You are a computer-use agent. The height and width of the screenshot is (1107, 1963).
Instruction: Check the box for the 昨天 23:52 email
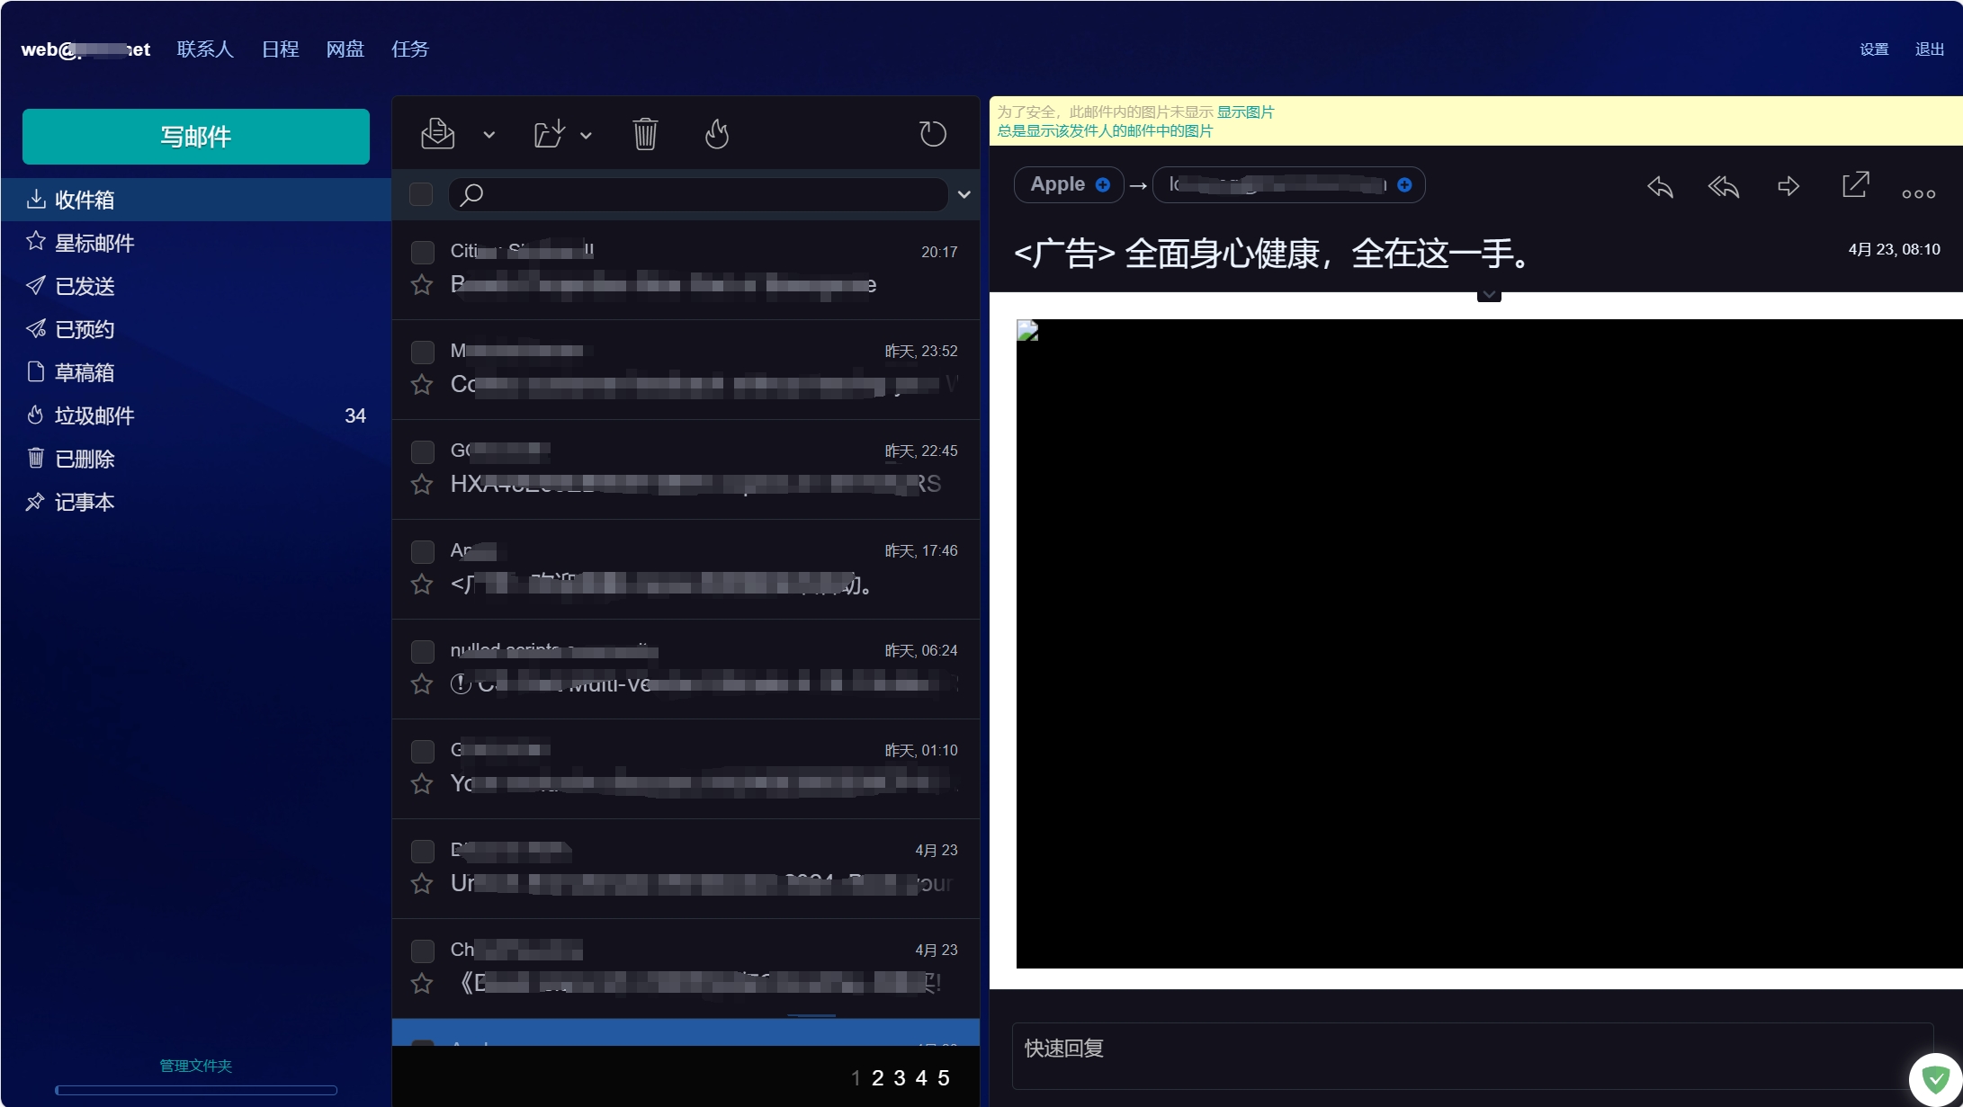pyautogui.click(x=423, y=352)
